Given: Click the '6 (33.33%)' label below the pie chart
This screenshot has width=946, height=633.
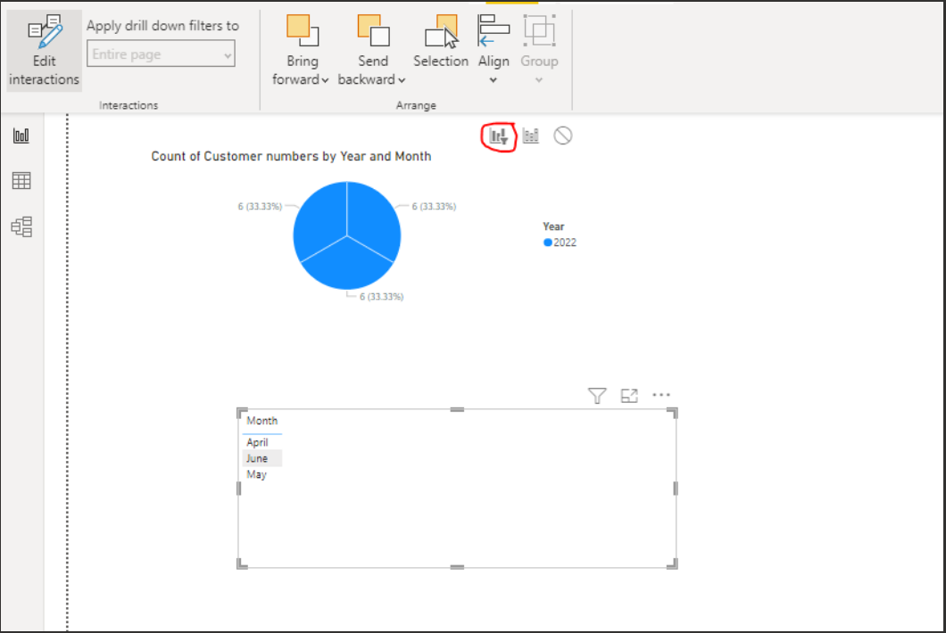Looking at the screenshot, I should pos(381,297).
